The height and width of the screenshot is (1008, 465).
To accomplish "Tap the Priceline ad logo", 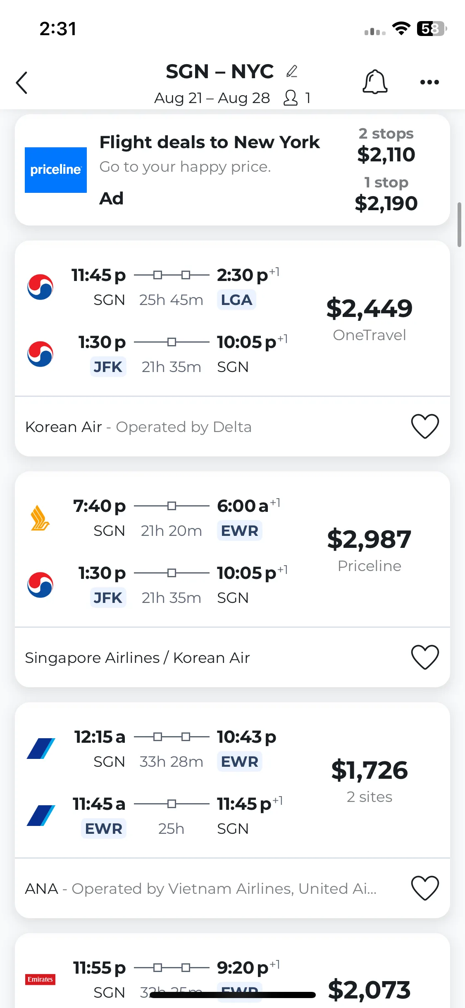I will click(x=56, y=170).
